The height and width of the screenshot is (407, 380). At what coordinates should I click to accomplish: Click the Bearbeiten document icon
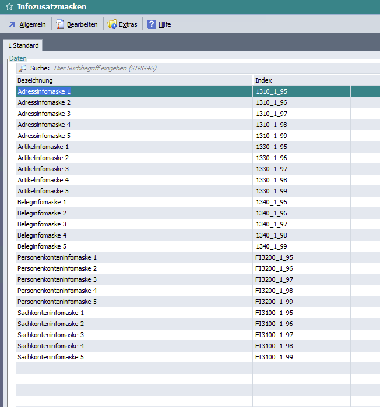(x=60, y=24)
